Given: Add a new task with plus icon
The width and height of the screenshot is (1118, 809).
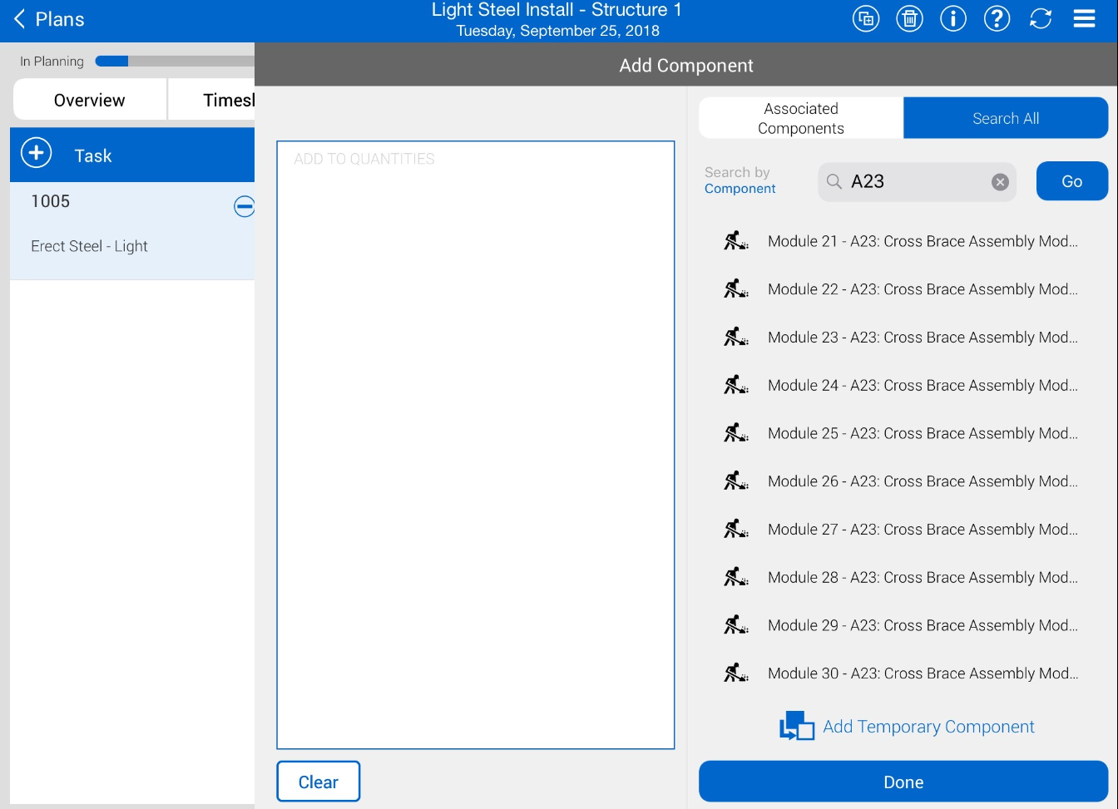Looking at the screenshot, I should [x=37, y=154].
